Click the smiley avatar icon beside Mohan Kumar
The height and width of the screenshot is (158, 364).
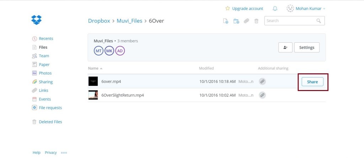coord(290,9)
